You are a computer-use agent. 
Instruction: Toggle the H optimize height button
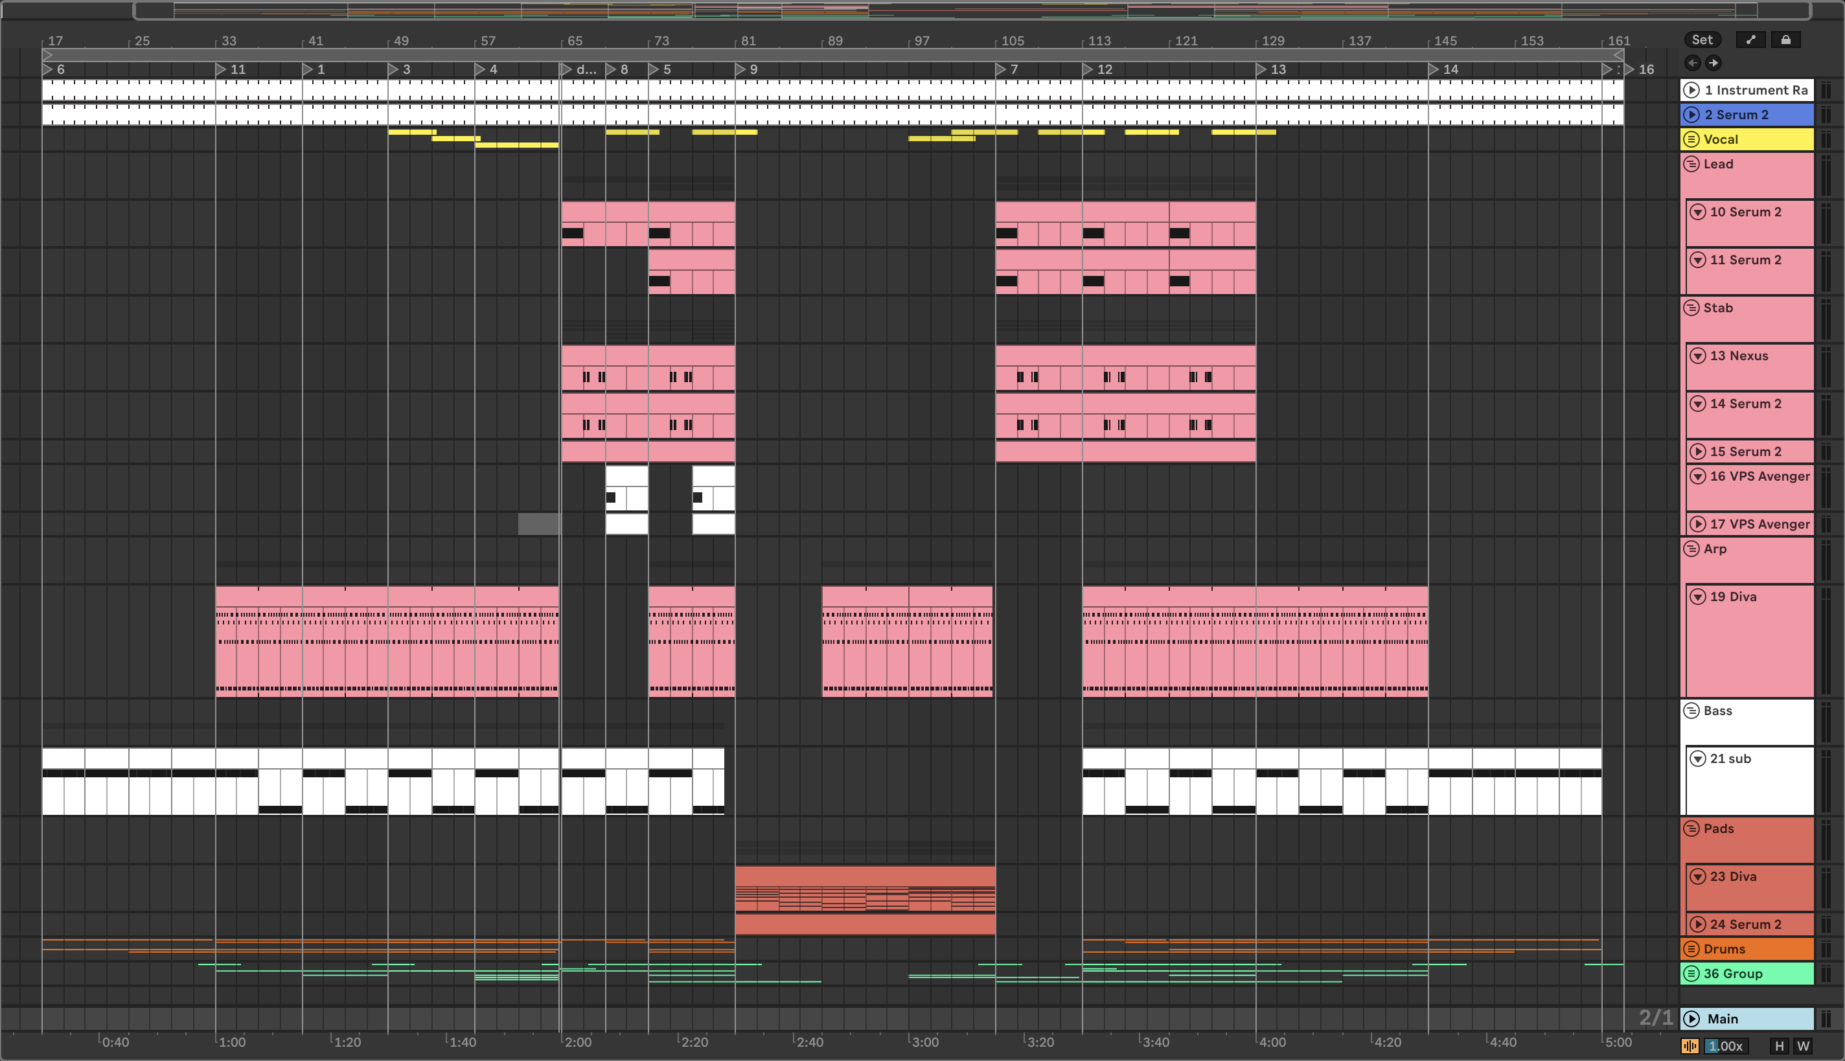1780,1047
